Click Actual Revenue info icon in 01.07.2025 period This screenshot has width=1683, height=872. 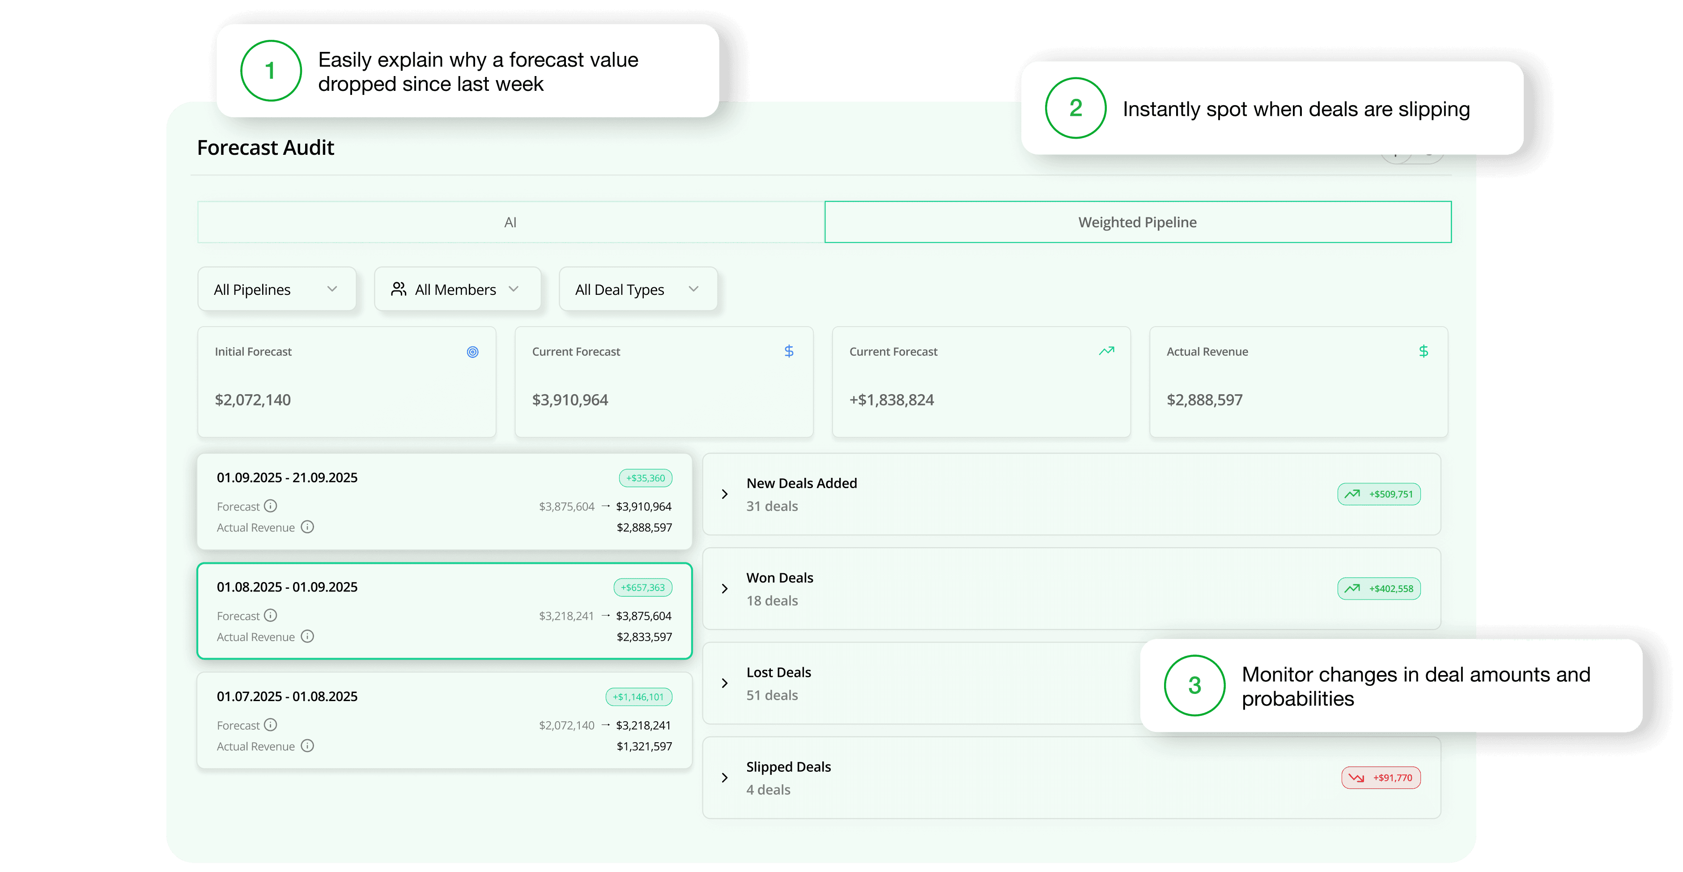click(307, 746)
